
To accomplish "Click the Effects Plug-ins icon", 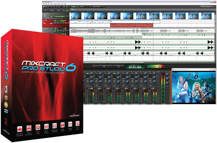I will pos(46,127).
